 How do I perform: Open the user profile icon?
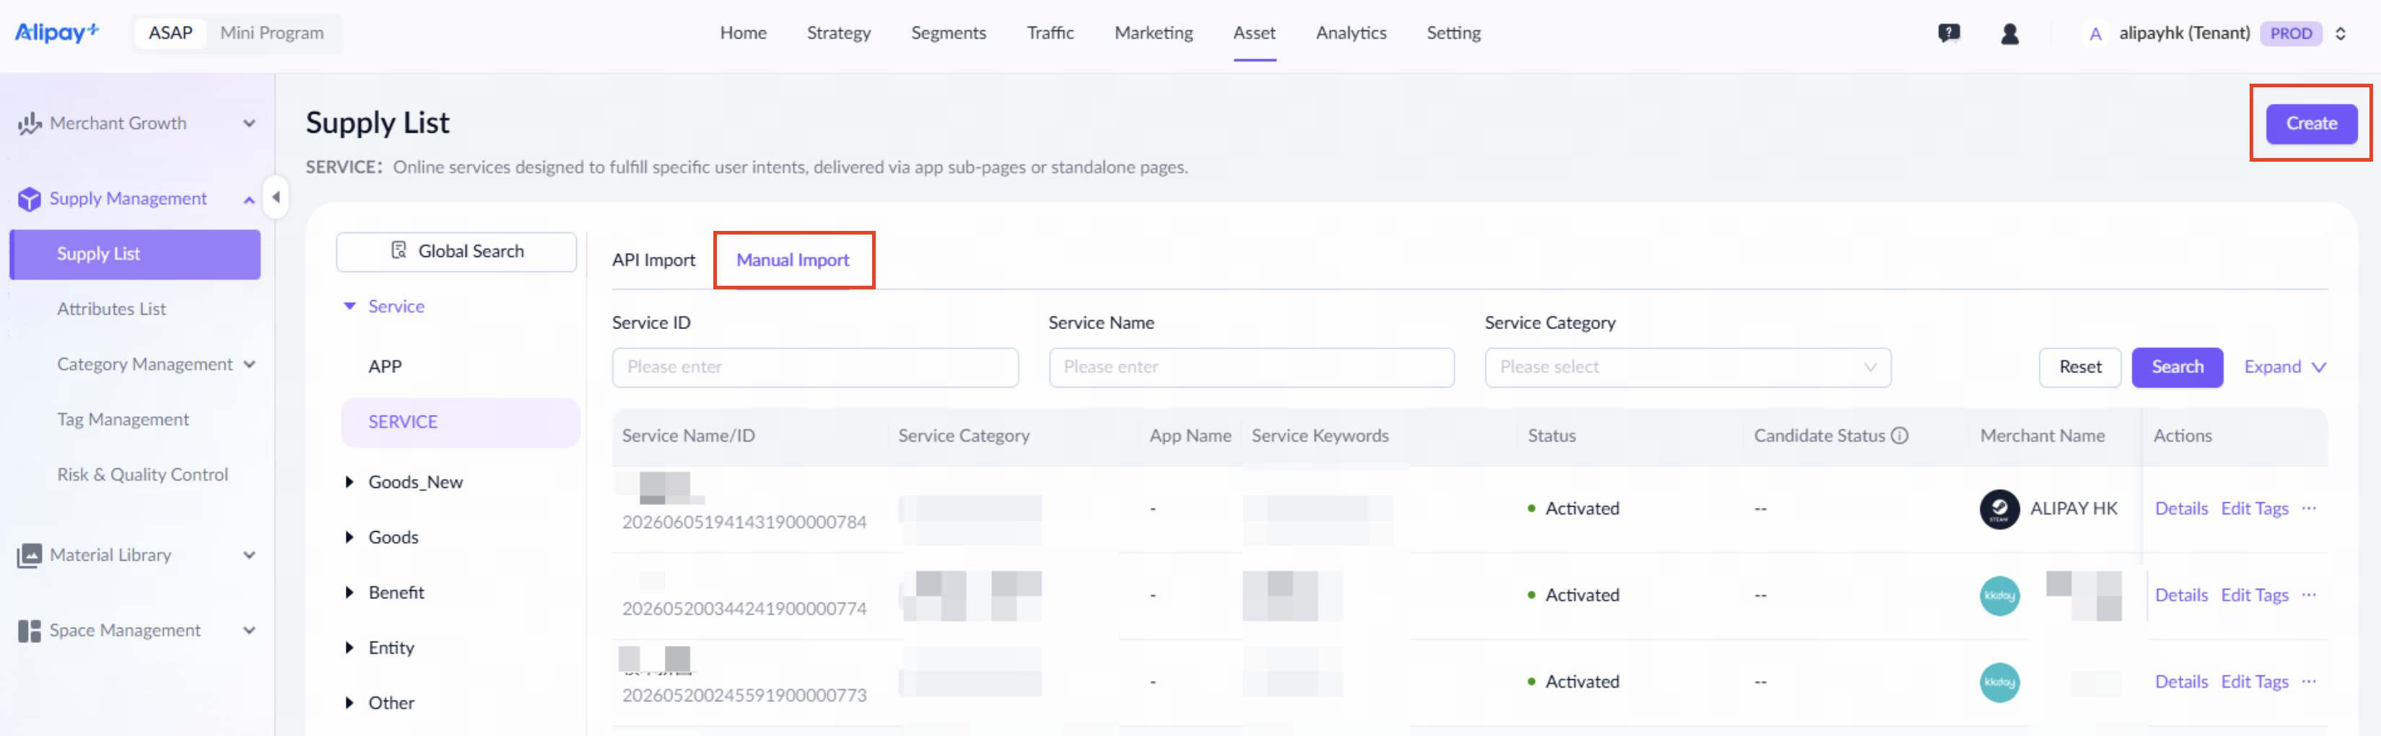pos(2009,33)
